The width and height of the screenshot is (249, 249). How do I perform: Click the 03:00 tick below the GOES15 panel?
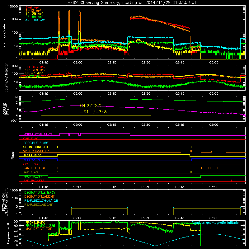214,125
